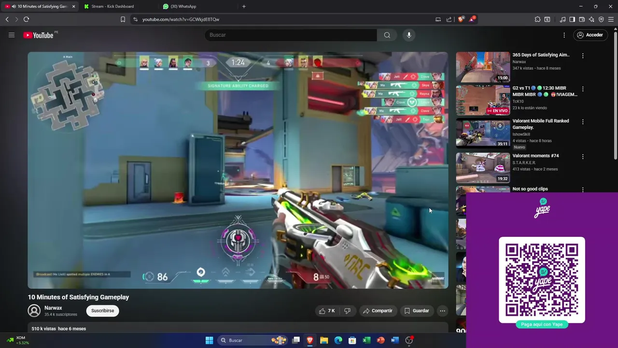Open Task View in the taskbar
The width and height of the screenshot is (618, 348).
pyautogui.click(x=296, y=340)
